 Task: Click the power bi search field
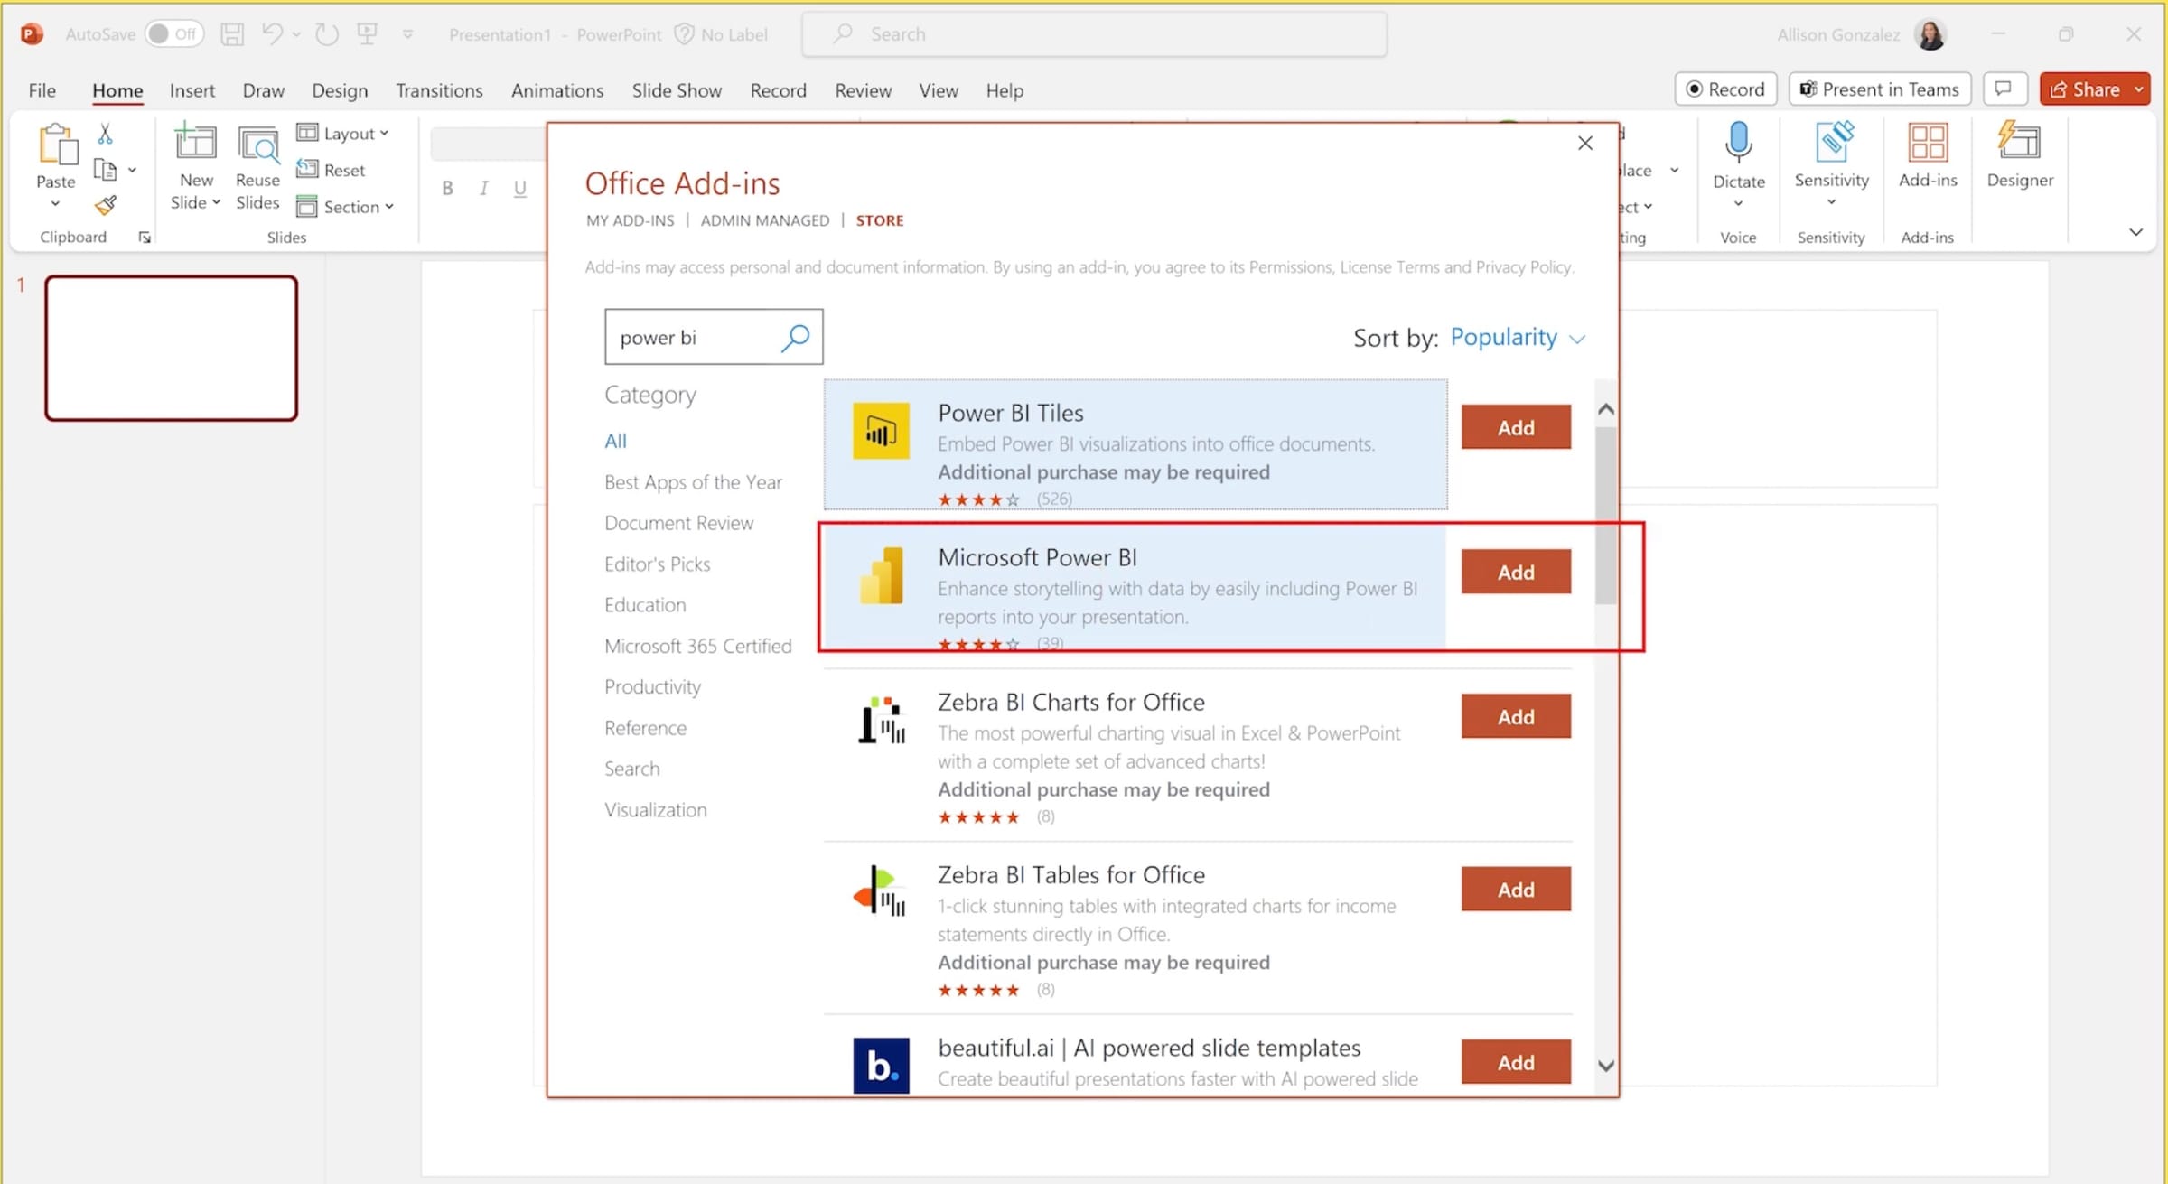pos(696,337)
